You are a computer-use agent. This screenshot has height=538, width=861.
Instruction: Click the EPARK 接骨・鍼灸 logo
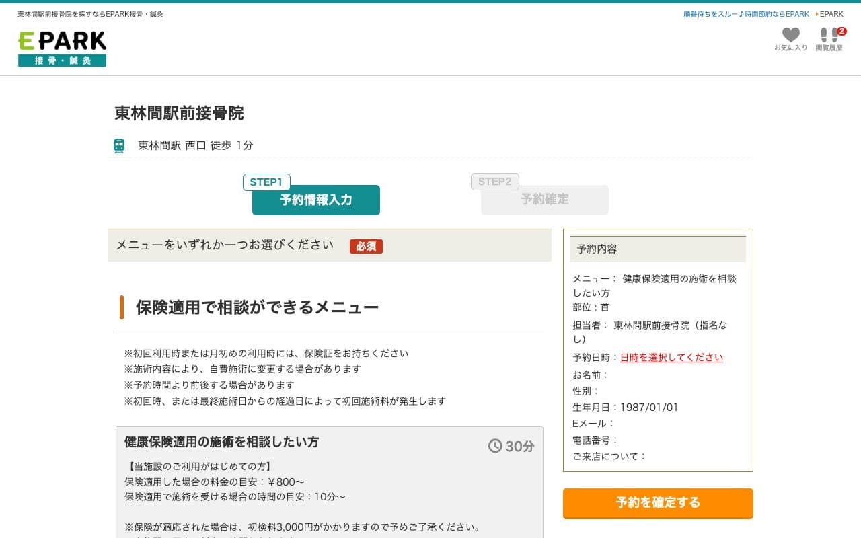[x=62, y=48]
